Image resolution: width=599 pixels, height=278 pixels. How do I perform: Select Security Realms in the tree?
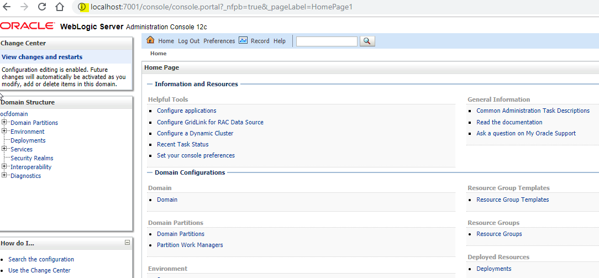32,158
